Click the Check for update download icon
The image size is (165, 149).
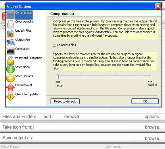coord(10,96)
